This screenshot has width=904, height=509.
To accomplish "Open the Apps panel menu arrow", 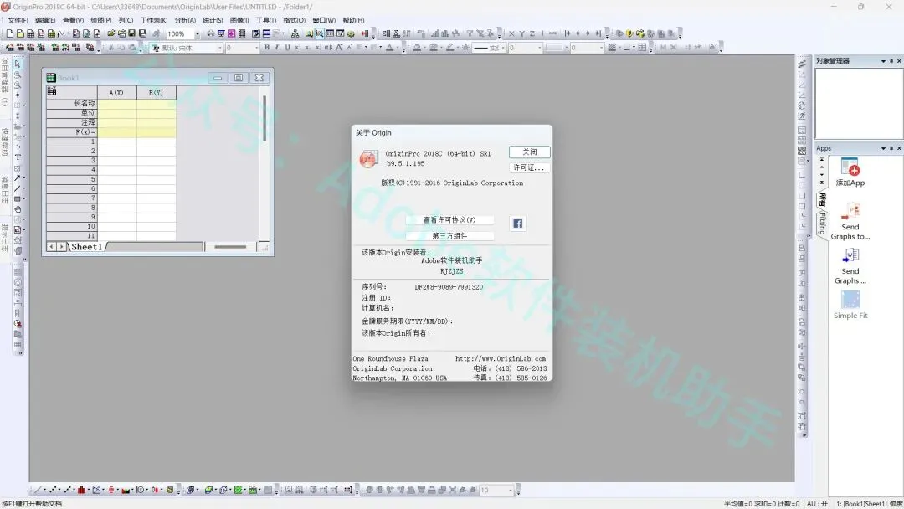I will 883,148.
